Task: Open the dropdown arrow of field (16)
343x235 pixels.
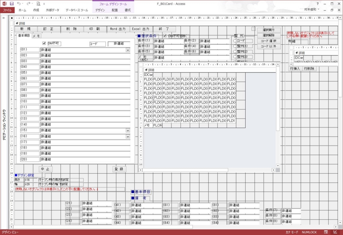Action: (x=128, y=137)
